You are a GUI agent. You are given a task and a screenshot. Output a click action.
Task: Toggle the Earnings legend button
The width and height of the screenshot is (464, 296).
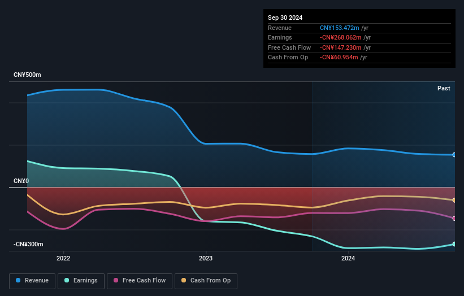[81, 281]
